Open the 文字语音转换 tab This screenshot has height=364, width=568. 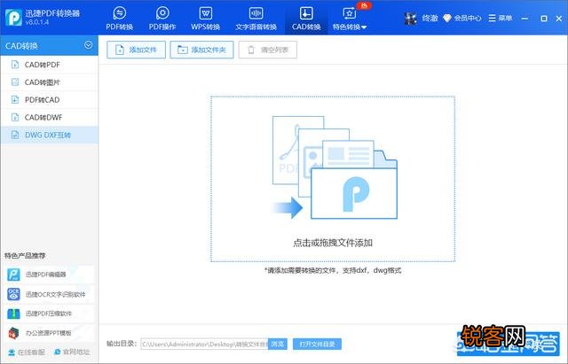click(256, 18)
